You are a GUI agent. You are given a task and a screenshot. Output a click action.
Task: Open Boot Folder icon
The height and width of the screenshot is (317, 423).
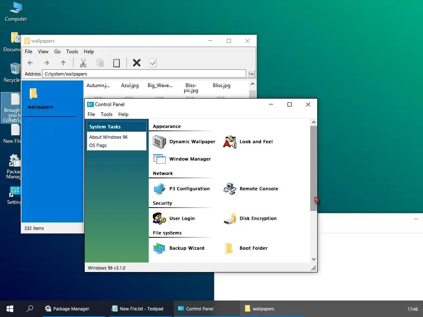click(x=229, y=248)
